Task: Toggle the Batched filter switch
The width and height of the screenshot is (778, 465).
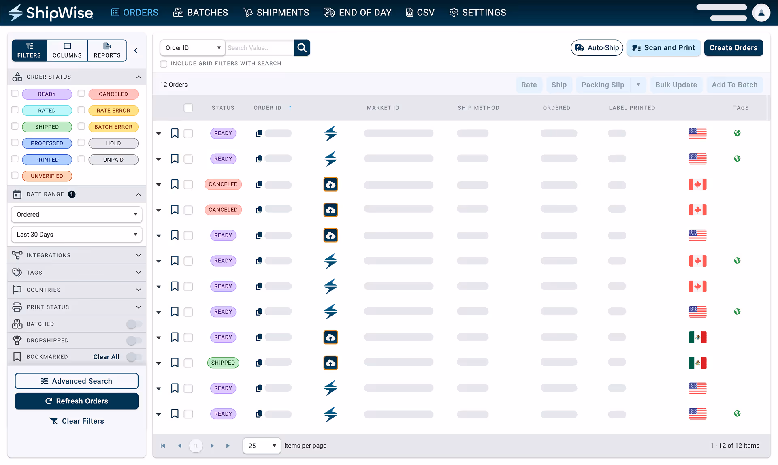Action: tap(134, 324)
